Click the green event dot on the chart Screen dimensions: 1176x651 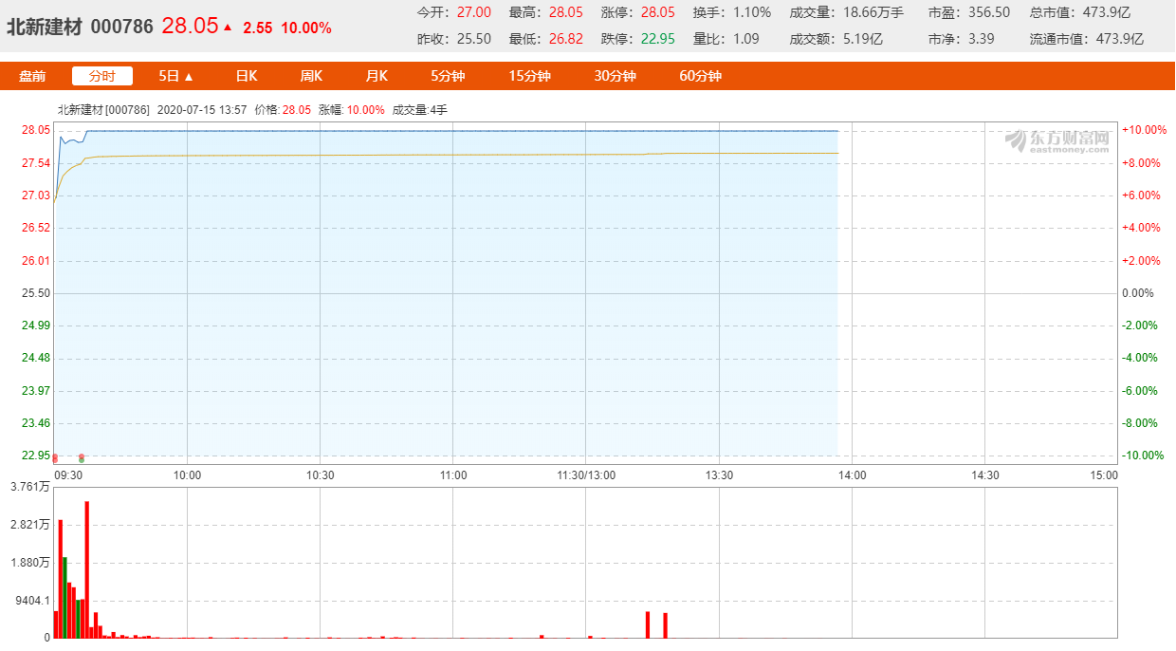[82, 460]
